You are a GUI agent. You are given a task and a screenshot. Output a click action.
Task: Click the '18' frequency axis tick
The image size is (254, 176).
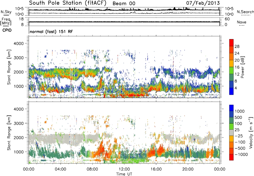pyautogui.click(x=21, y=19)
